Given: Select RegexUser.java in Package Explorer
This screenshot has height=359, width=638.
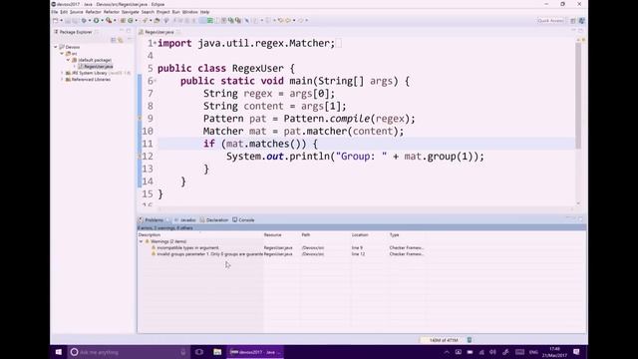Looking at the screenshot, I should click(96, 67).
